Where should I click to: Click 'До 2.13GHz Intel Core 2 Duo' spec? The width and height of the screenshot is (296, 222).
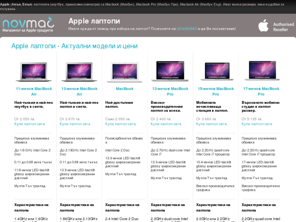coord(78,152)
